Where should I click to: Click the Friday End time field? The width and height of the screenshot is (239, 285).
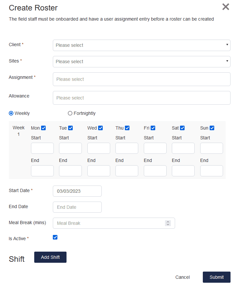click(x=155, y=171)
